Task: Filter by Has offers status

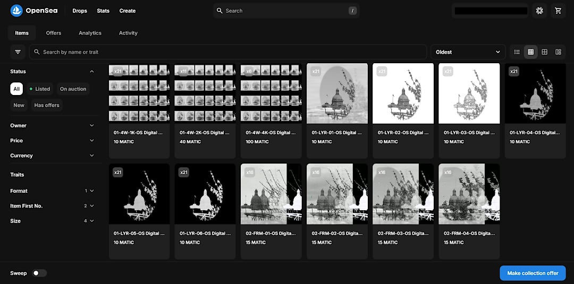Action: [47, 105]
